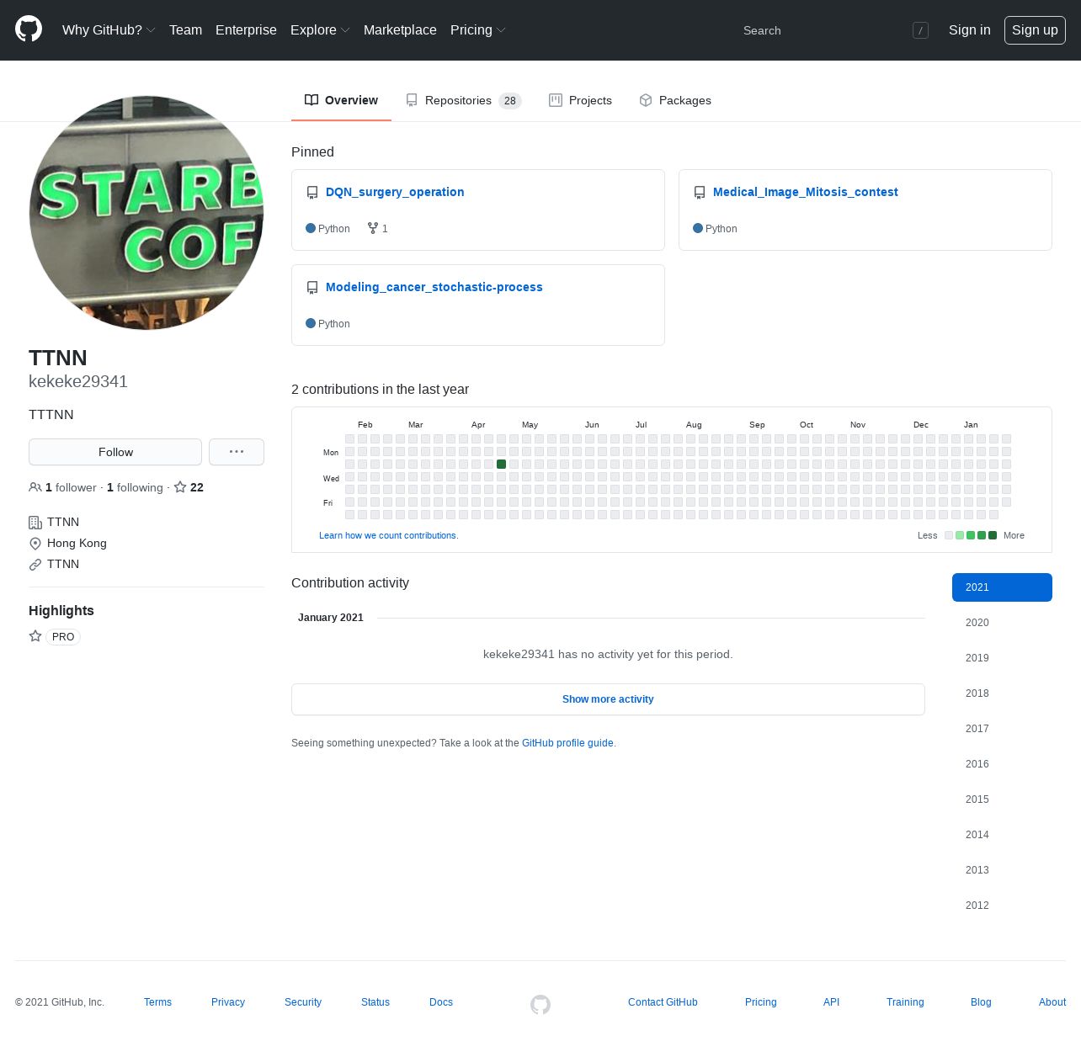
Task: Open footer About link
Action: (x=1052, y=1002)
